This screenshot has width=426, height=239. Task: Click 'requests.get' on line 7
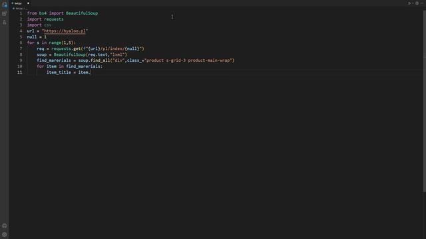(66, 48)
